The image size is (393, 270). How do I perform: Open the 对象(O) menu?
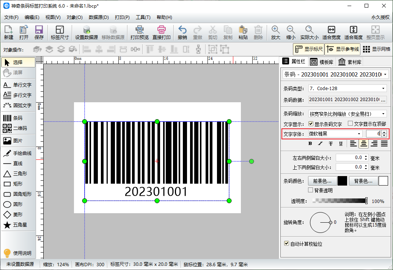74,17
